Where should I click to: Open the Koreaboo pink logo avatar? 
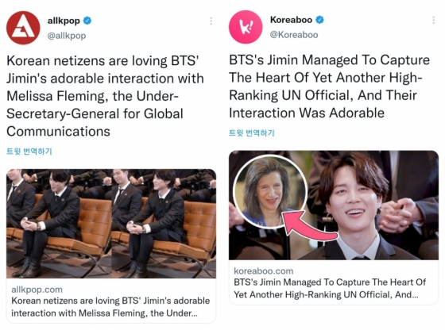click(x=246, y=27)
